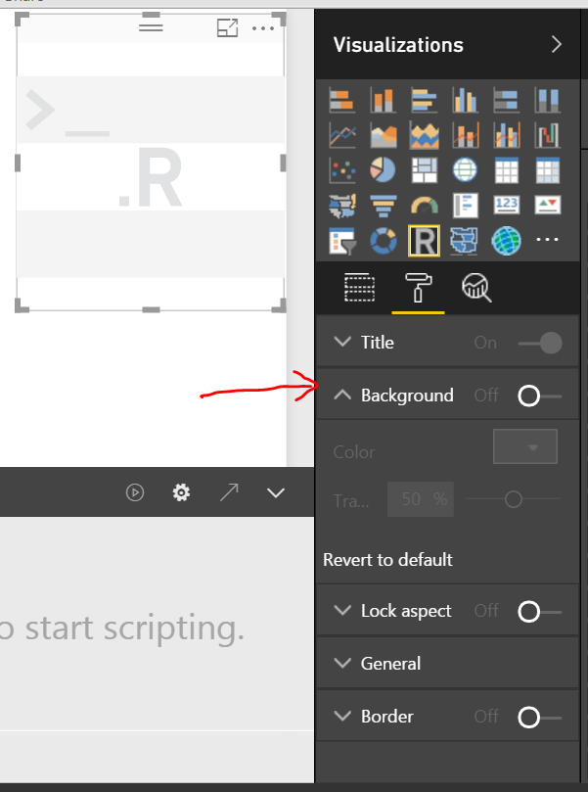Open R script options gear
This screenshot has width=588, height=792.
[x=181, y=492]
